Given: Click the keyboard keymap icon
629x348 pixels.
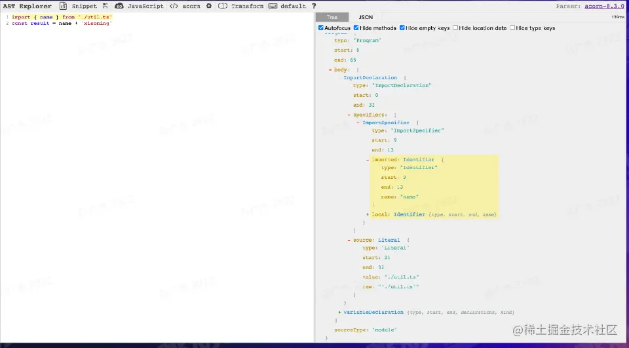Looking at the screenshot, I should click(x=273, y=6).
